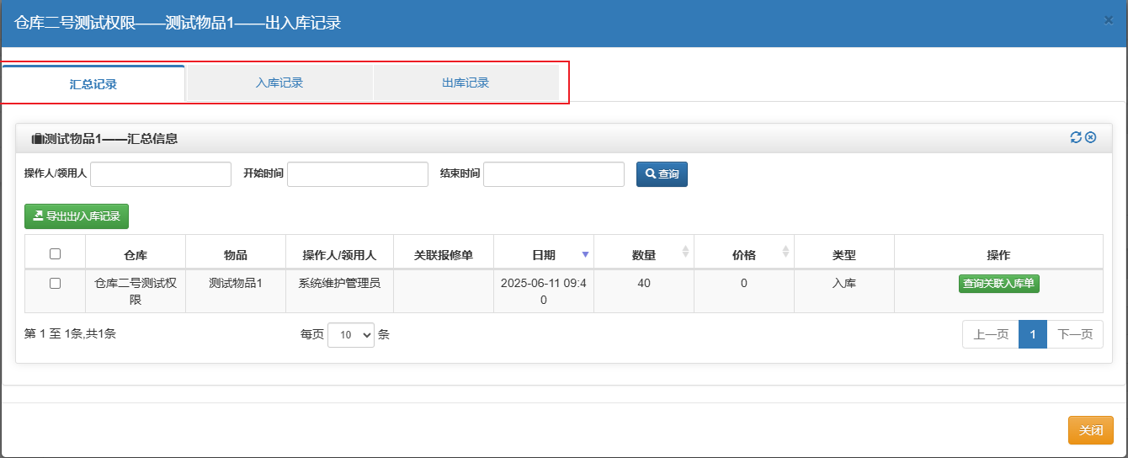
Task: Click the refresh icon in summary panel header
Action: pyautogui.click(x=1076, y=137)
